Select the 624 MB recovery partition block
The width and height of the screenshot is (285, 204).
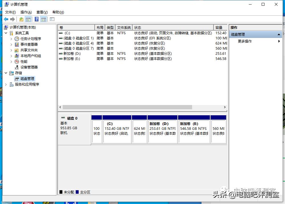pyautogui.click(x=139, y=129)
